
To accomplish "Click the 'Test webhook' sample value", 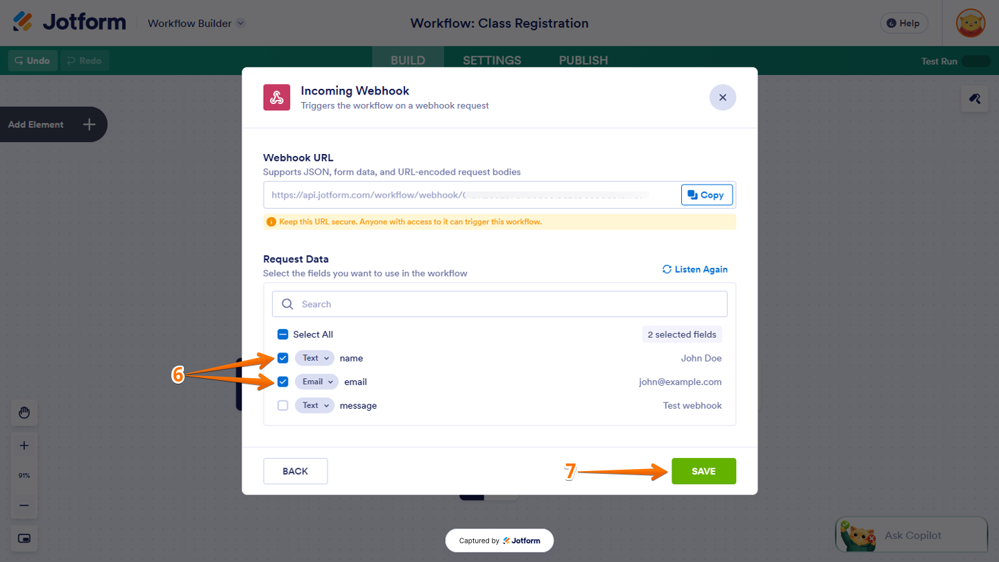I will [x=692, y=405].
